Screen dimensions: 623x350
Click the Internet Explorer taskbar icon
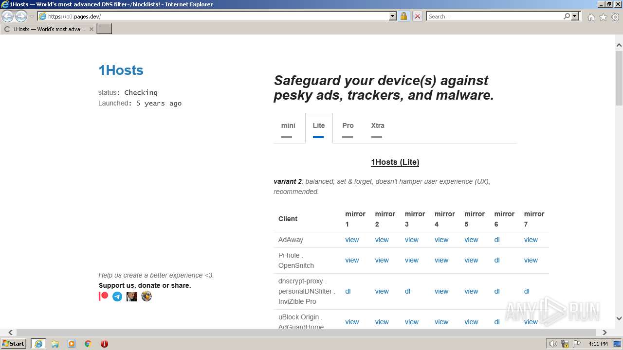[38, 344]
